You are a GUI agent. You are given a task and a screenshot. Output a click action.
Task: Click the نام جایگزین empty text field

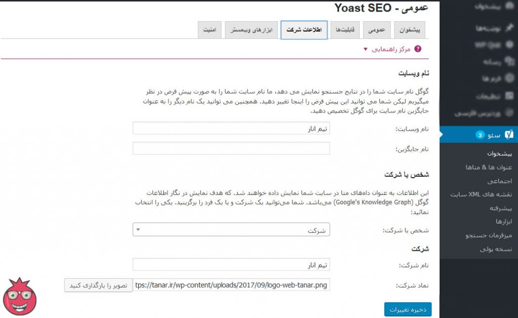(231, 148)
